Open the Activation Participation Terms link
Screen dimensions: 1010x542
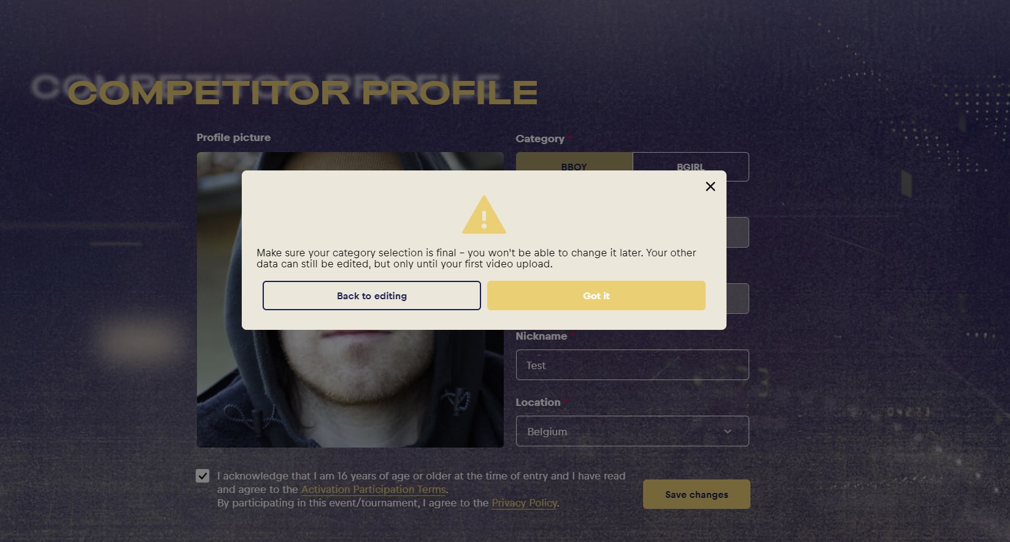pyautogui.click(x=373, y=489)
